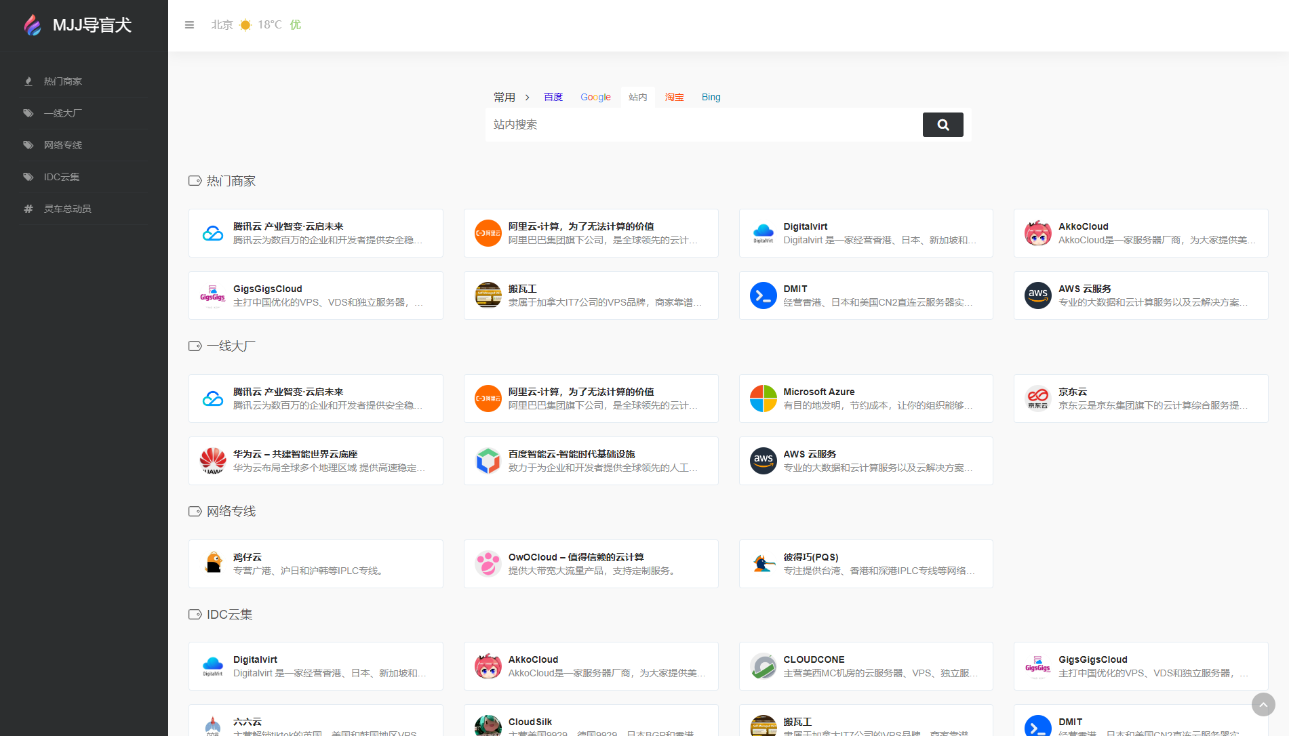Open 热门商家 in the sidebar
This screenshot has height=736, width=1289.
(63, 81)
